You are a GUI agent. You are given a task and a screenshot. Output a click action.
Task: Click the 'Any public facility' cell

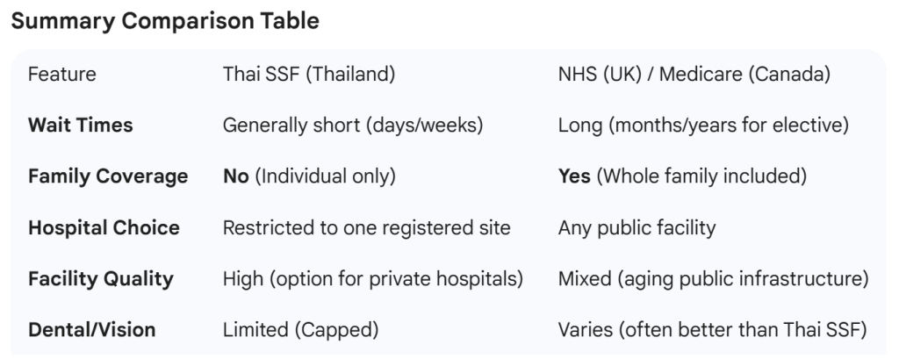(636, 227)
